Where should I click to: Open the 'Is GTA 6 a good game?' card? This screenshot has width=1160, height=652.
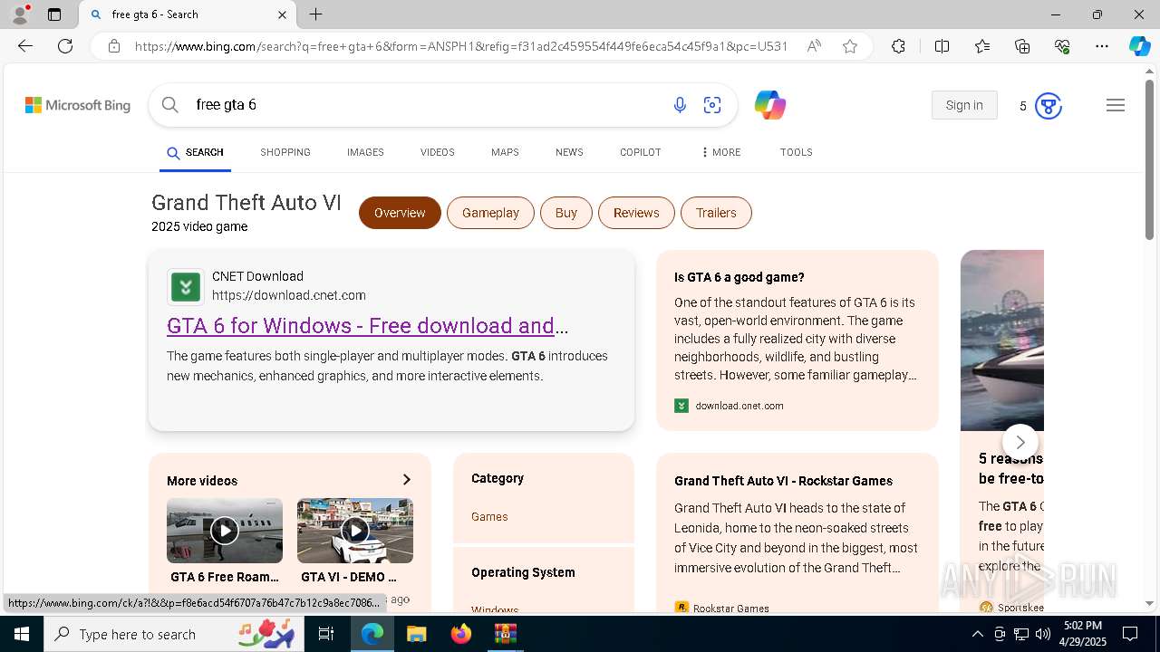pyautogui.click(x=797, y=340)
